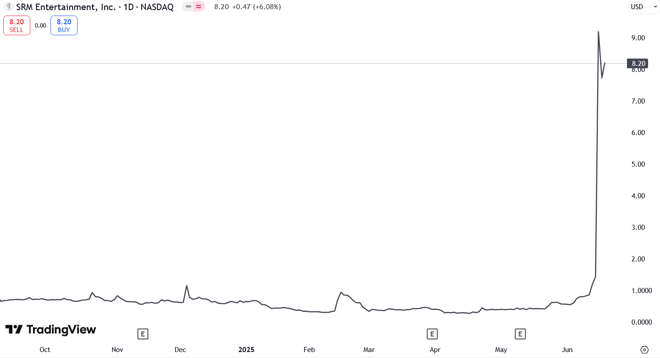Open chart settings hexagon icon

pyautogui.click(x=644, y=350)
